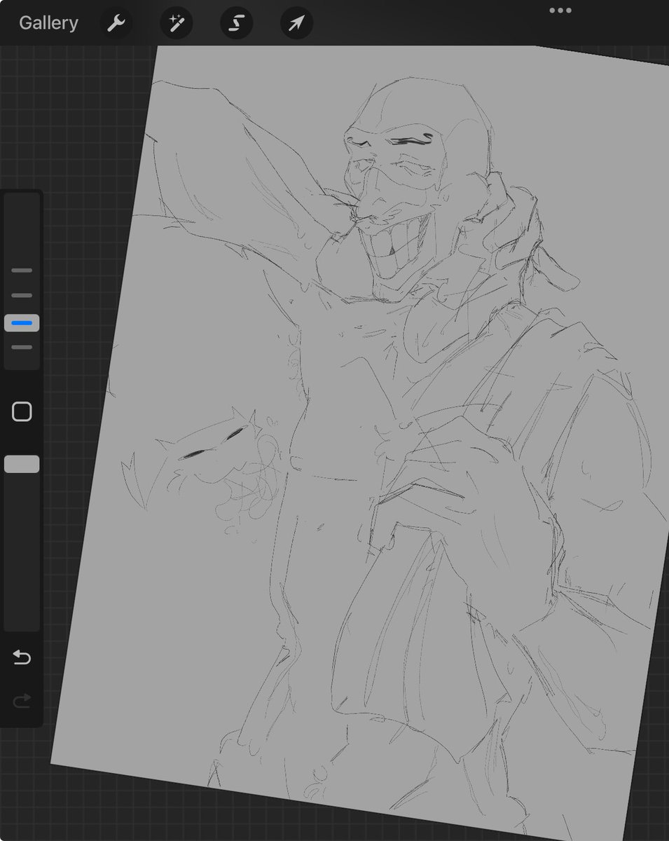
Task: Activate the Transform arrow tool
Action: tap(296, 23)
